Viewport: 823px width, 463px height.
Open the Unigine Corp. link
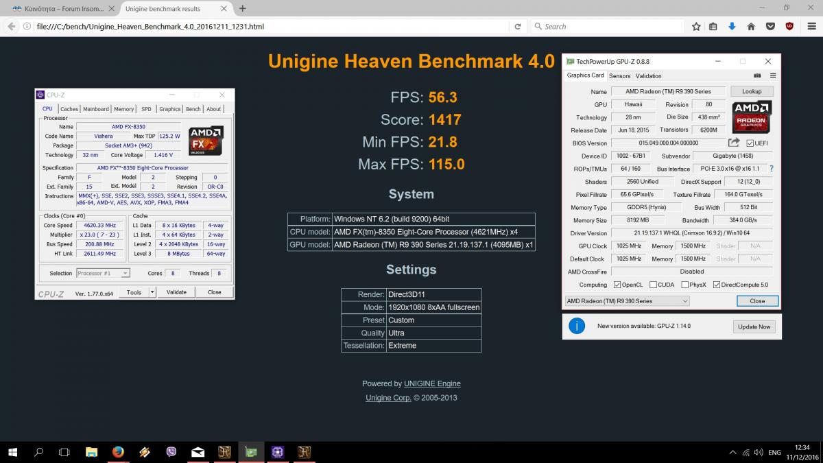pos(388,397)
